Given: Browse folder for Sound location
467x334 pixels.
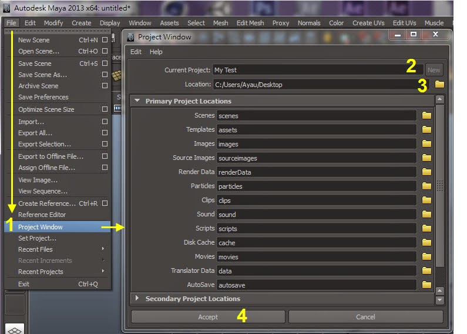Looking at the screenshot, I should point(426,214).
